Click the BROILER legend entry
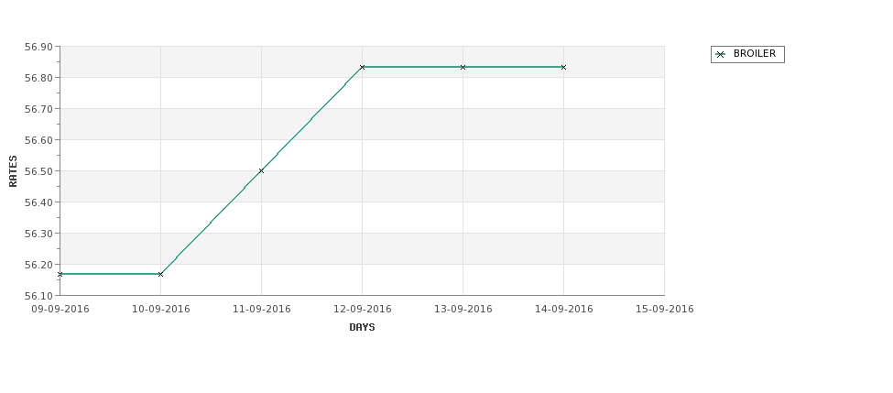This screenshot has width=893, height=393. tap(747, 54)
